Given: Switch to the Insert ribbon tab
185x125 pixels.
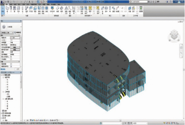Looking at the screenshot, I should [19, 4].
